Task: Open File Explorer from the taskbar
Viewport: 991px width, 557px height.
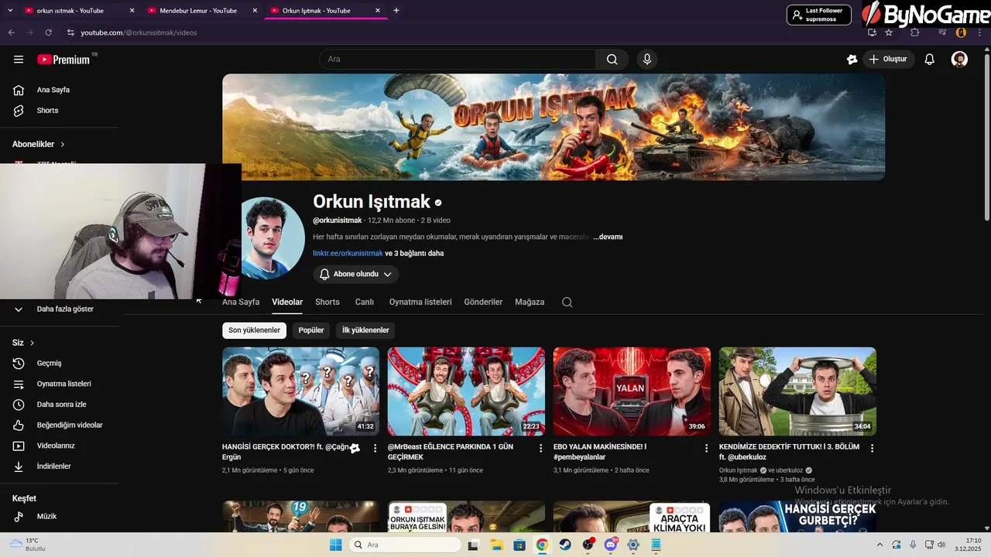Action: point(496,545)
